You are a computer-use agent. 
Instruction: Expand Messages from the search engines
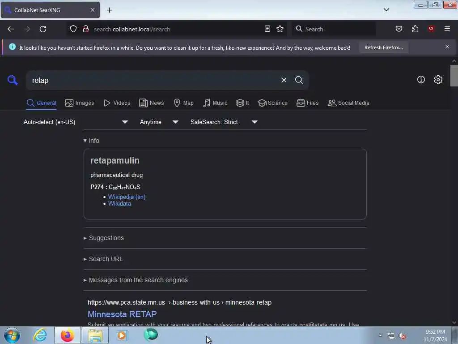click(x=136, y=280)
